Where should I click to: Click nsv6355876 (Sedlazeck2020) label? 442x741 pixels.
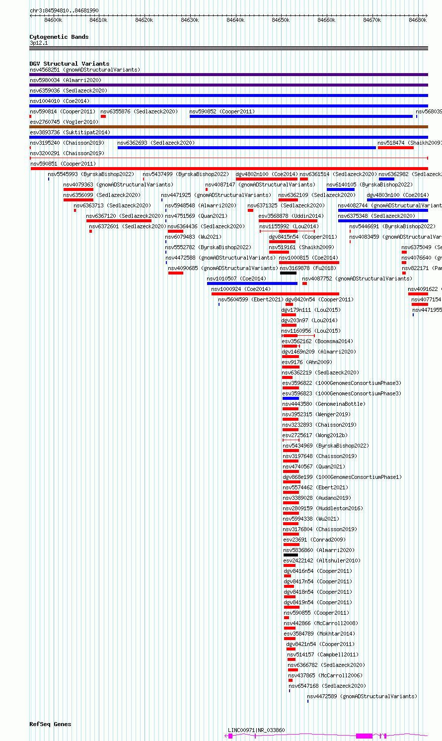(x=140, y=111)
